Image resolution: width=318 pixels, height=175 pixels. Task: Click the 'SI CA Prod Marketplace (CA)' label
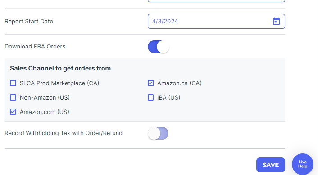click(59, 83)
